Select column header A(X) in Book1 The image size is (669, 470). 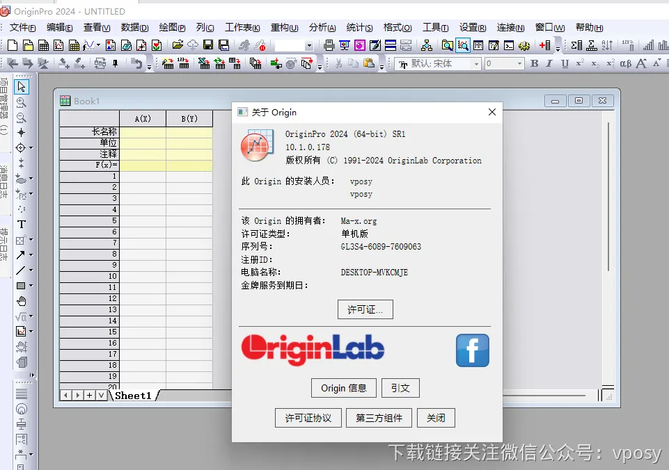(143, 119)
